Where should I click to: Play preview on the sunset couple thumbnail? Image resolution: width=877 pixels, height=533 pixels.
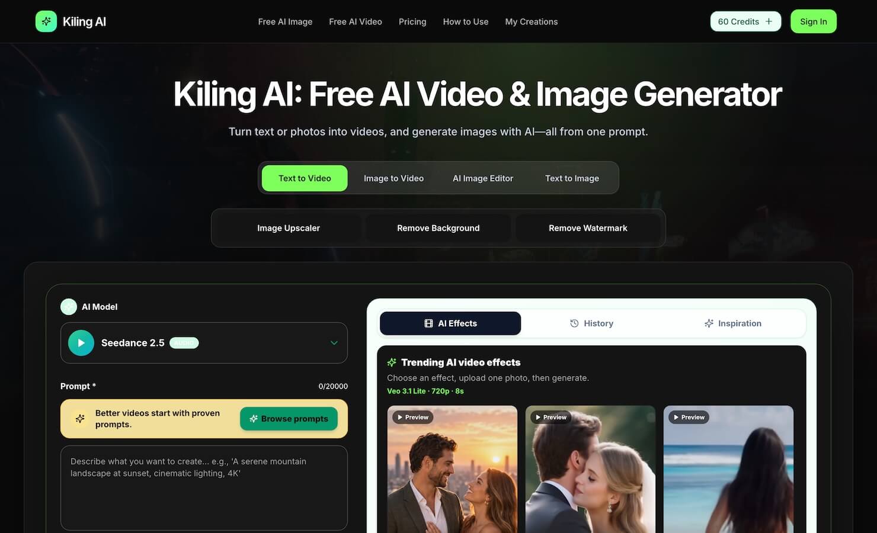point(413,418)
